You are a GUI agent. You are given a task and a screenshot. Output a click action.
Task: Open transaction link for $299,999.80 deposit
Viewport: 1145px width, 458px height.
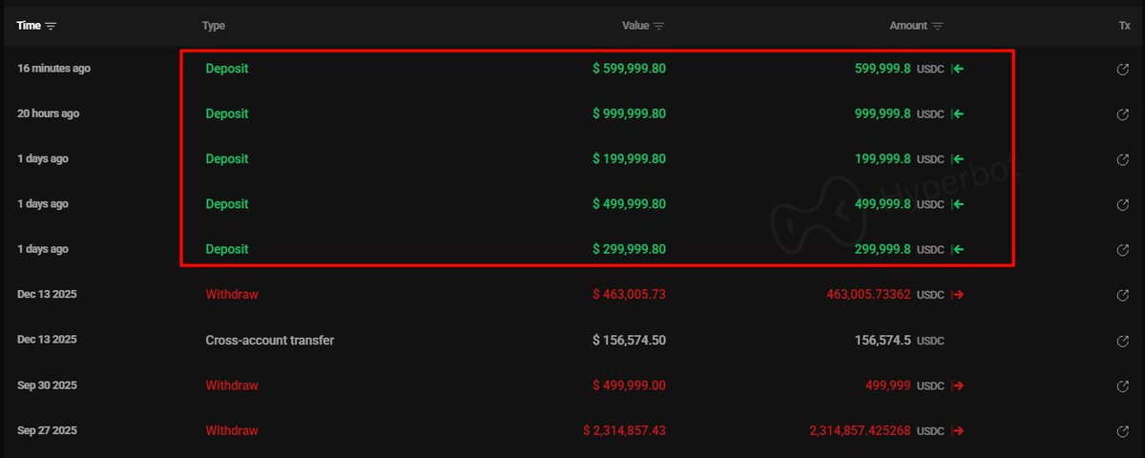(1123, 250)
